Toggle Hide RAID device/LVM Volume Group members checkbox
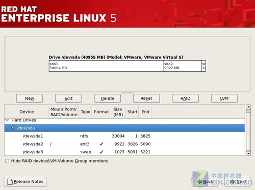This screenshot has width=255, height=190. [7, 161]
